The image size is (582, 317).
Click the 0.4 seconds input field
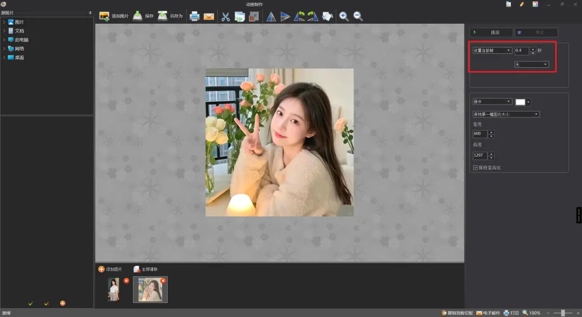pyautogui.click(x=522, y=51)
